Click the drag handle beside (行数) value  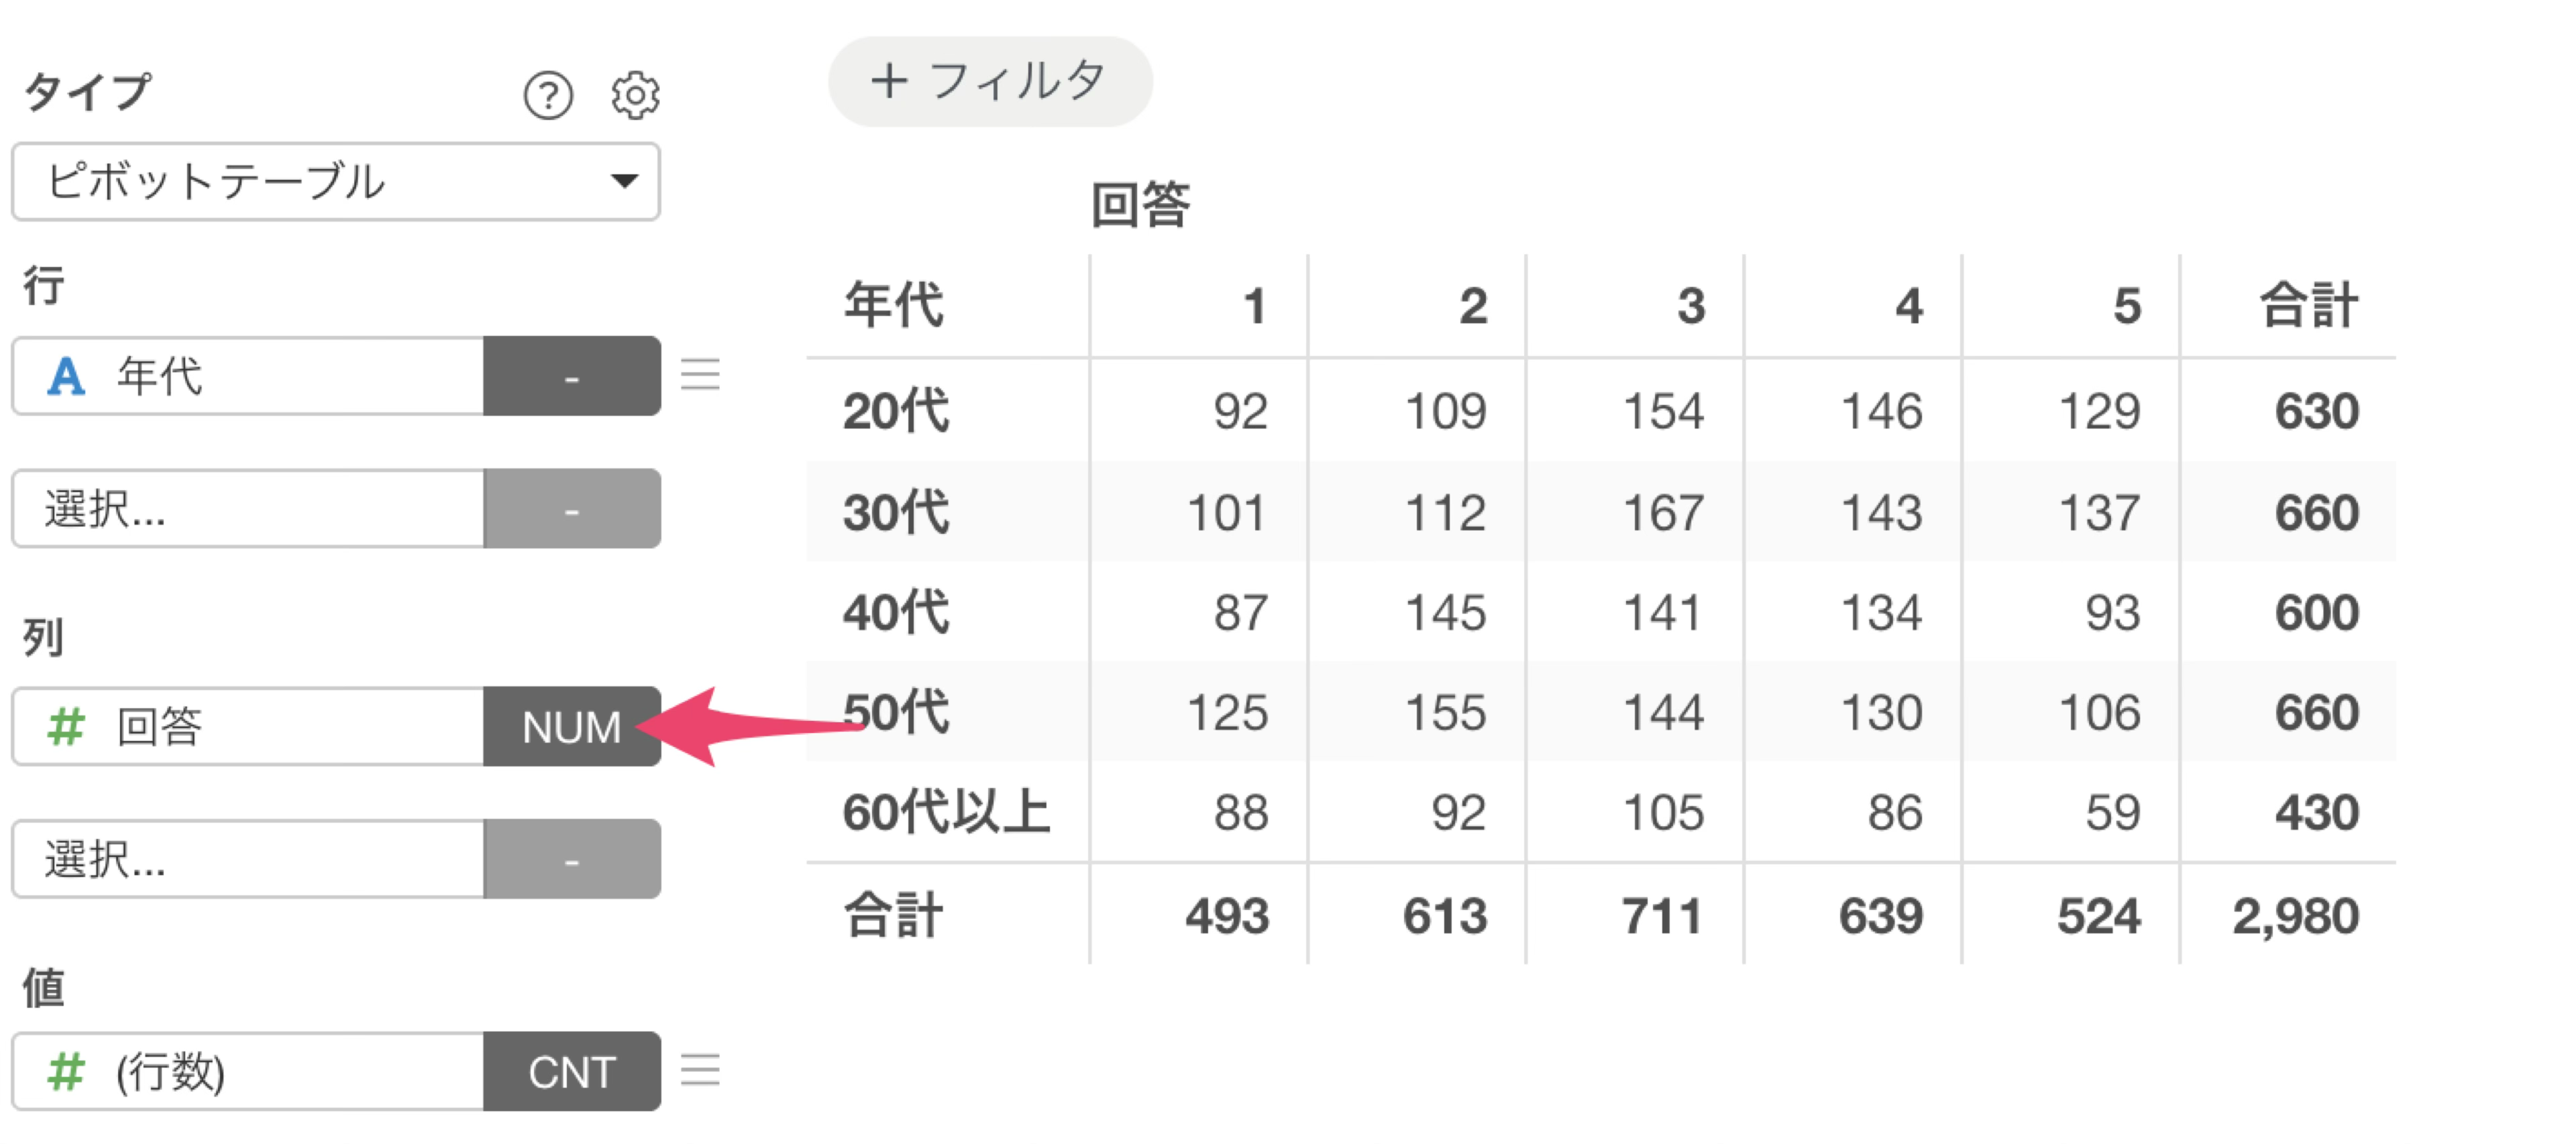(700, 1070)
